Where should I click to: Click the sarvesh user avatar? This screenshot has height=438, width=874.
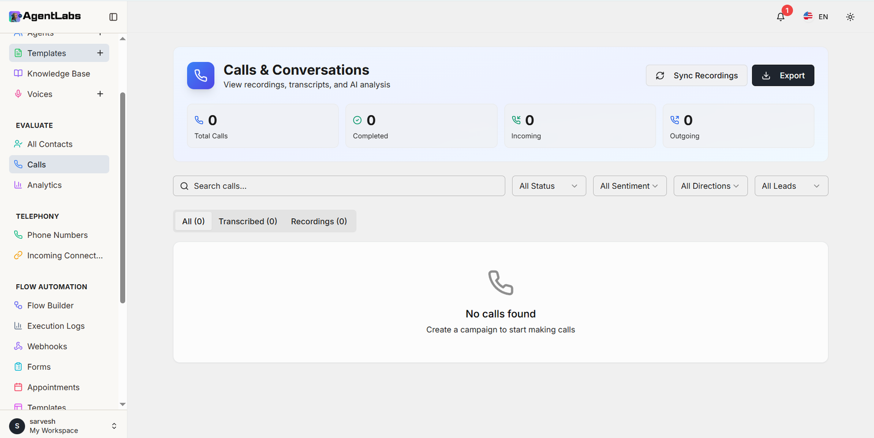[x=17, y=426]
